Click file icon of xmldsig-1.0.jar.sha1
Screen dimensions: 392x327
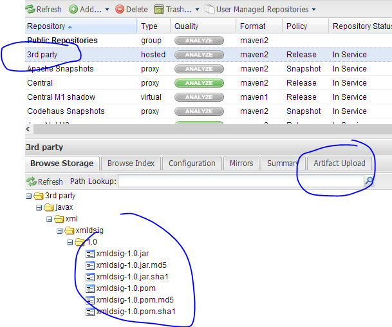coord(90,277)
